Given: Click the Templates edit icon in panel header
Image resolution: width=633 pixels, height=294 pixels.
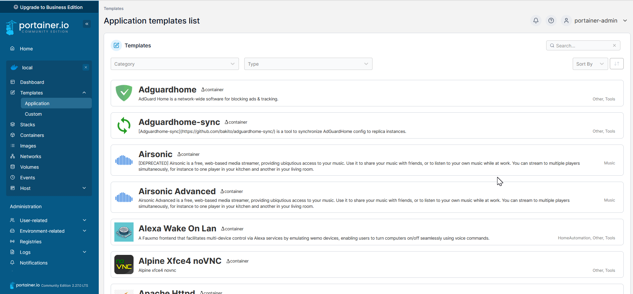Looking at the screenshot, I should pos(116,45).
